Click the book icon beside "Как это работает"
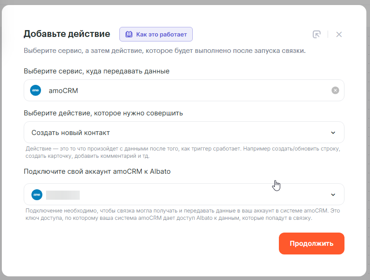 pyautogui.click(x=129, y=34)
